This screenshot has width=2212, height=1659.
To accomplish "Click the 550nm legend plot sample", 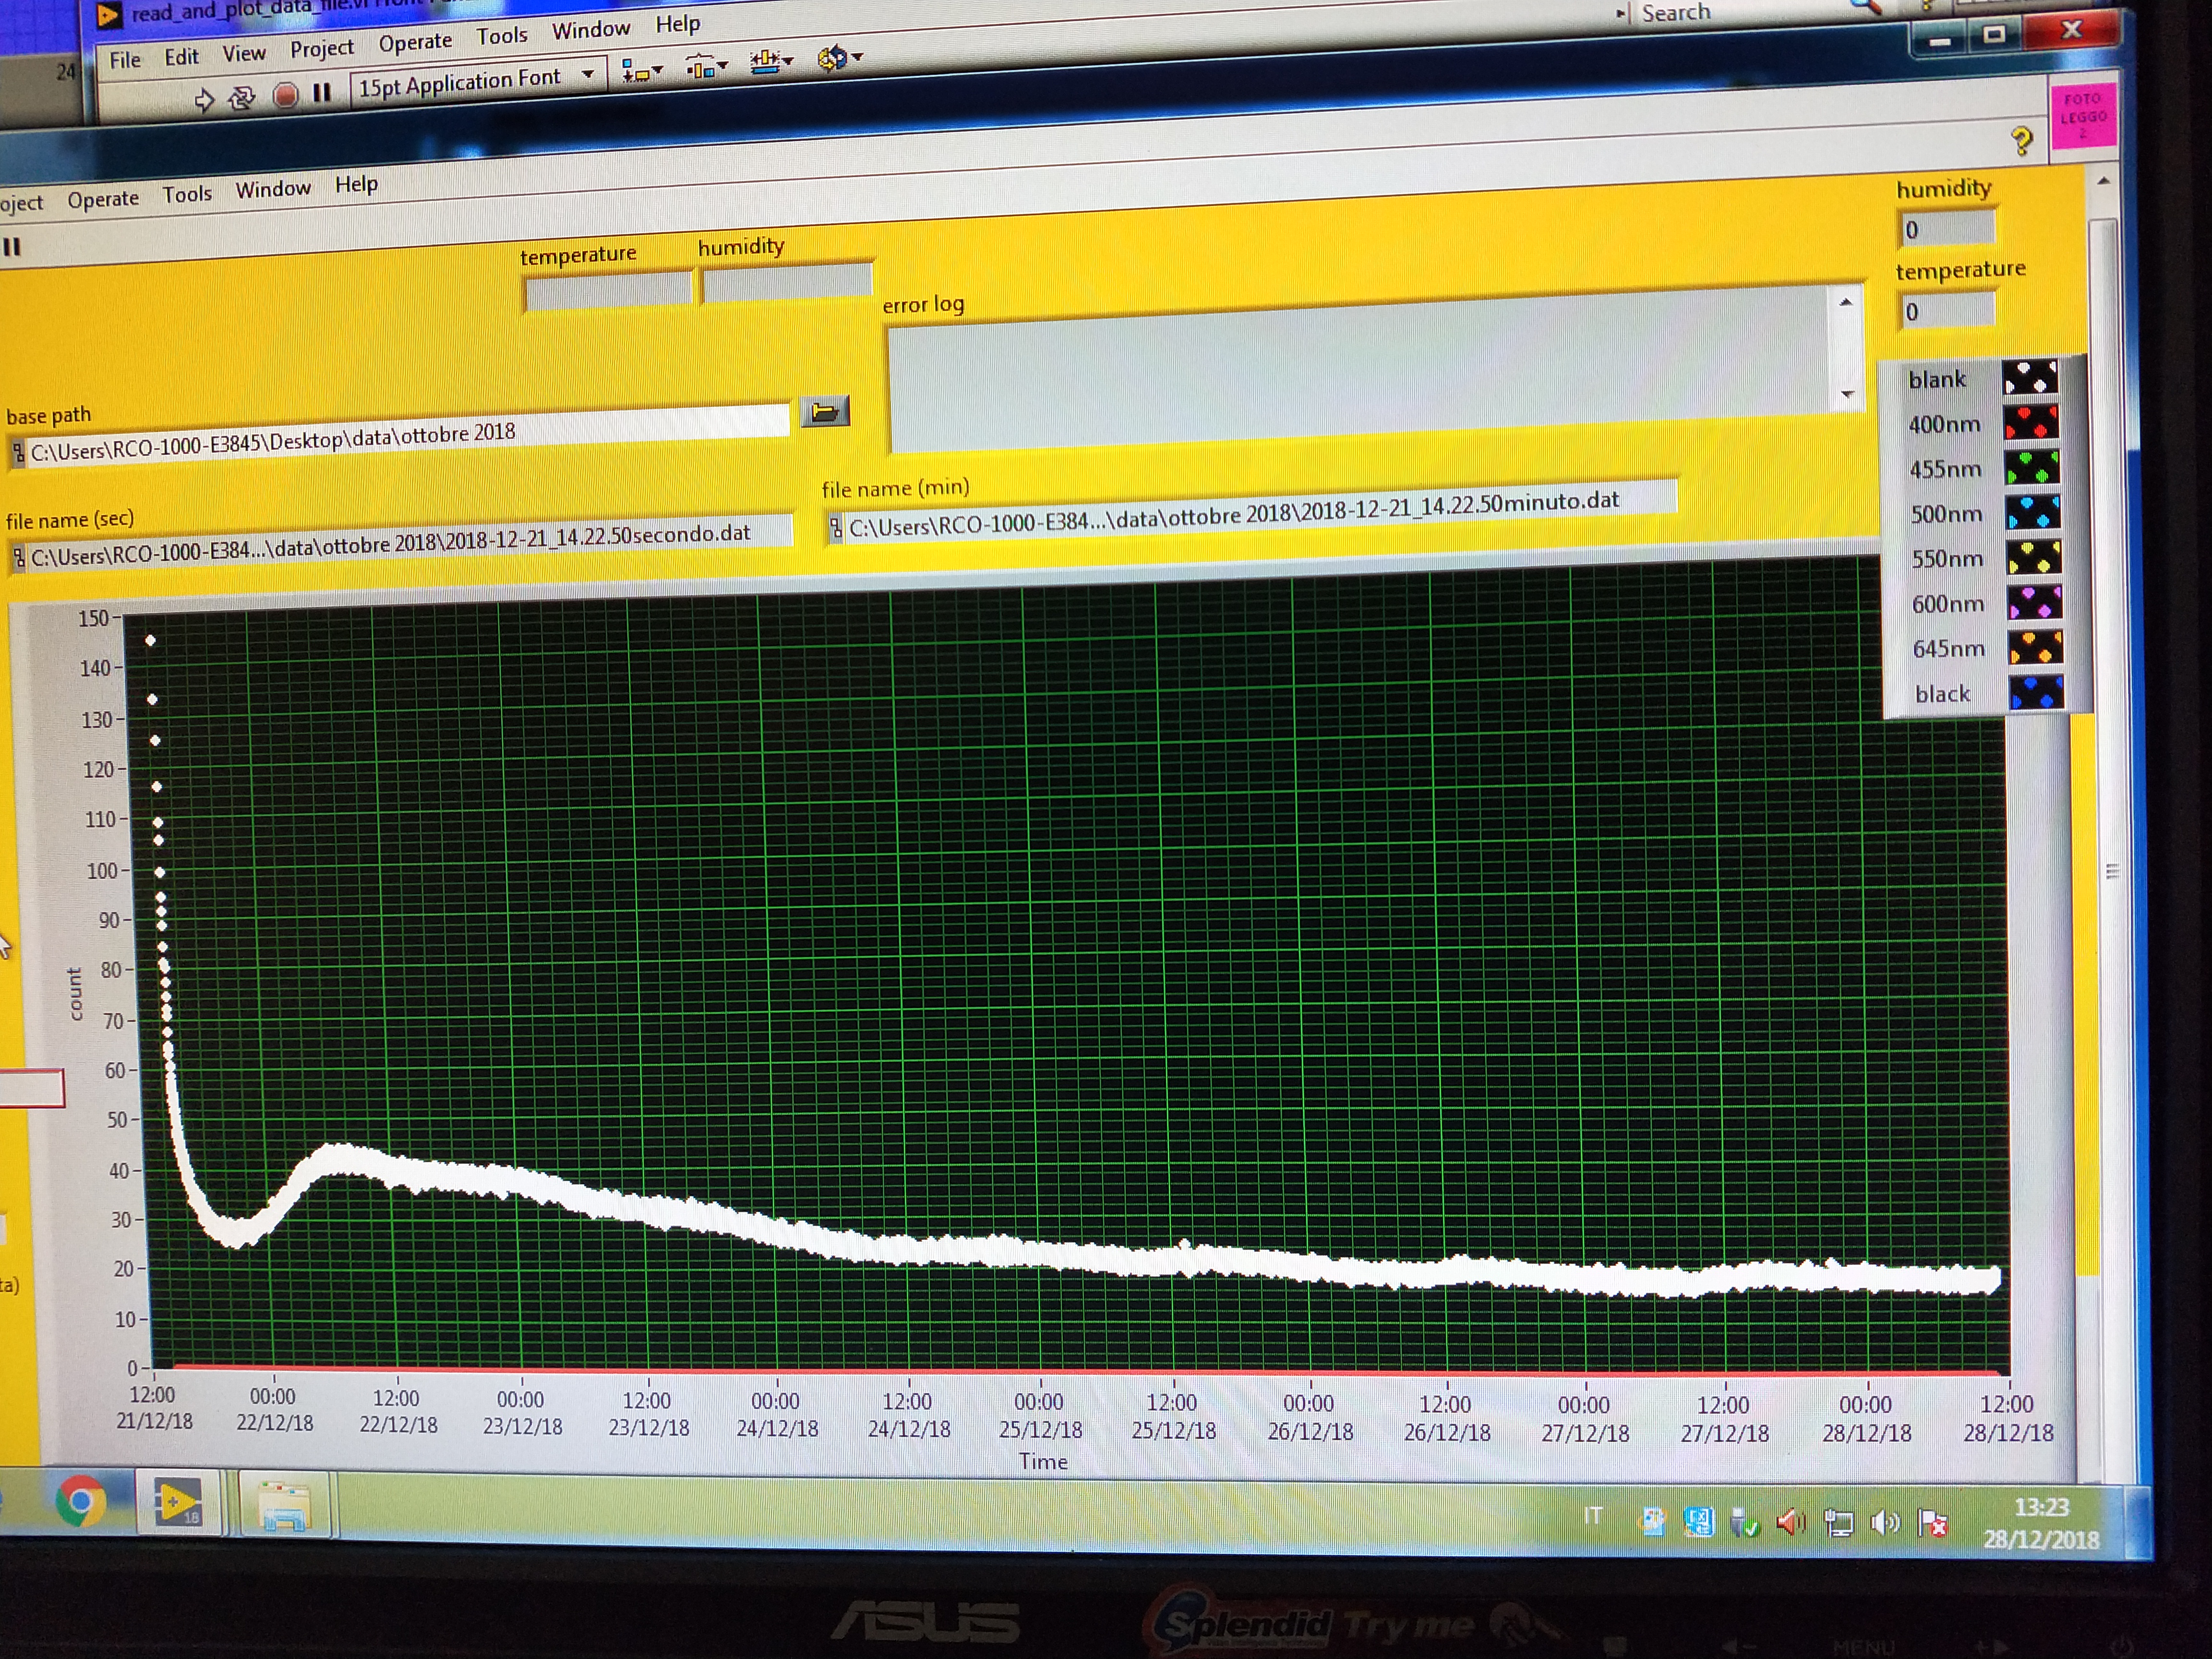I will pyautogui.click(x=2034, y=557).
